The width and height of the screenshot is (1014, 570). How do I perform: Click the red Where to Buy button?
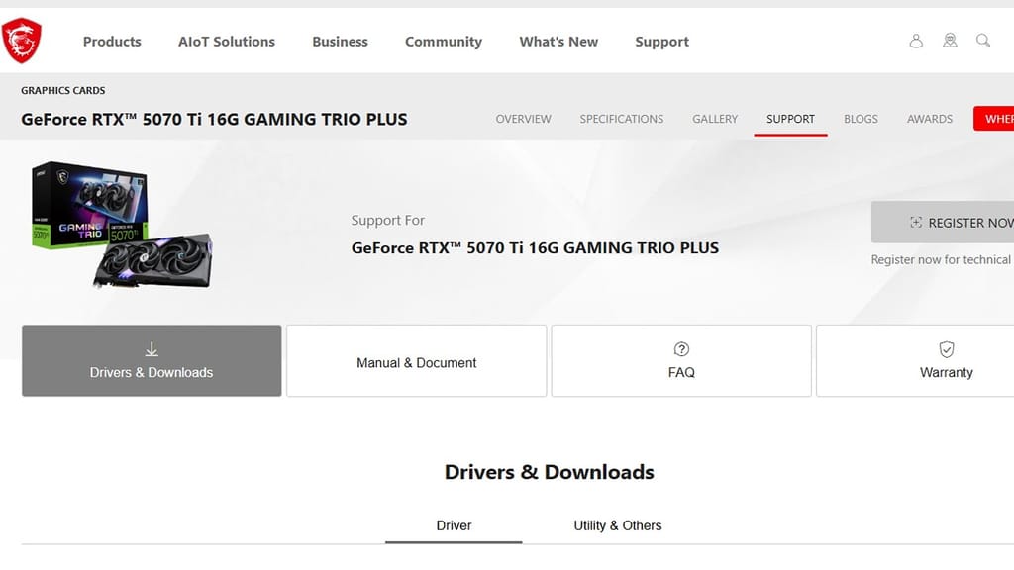(994, 119)
